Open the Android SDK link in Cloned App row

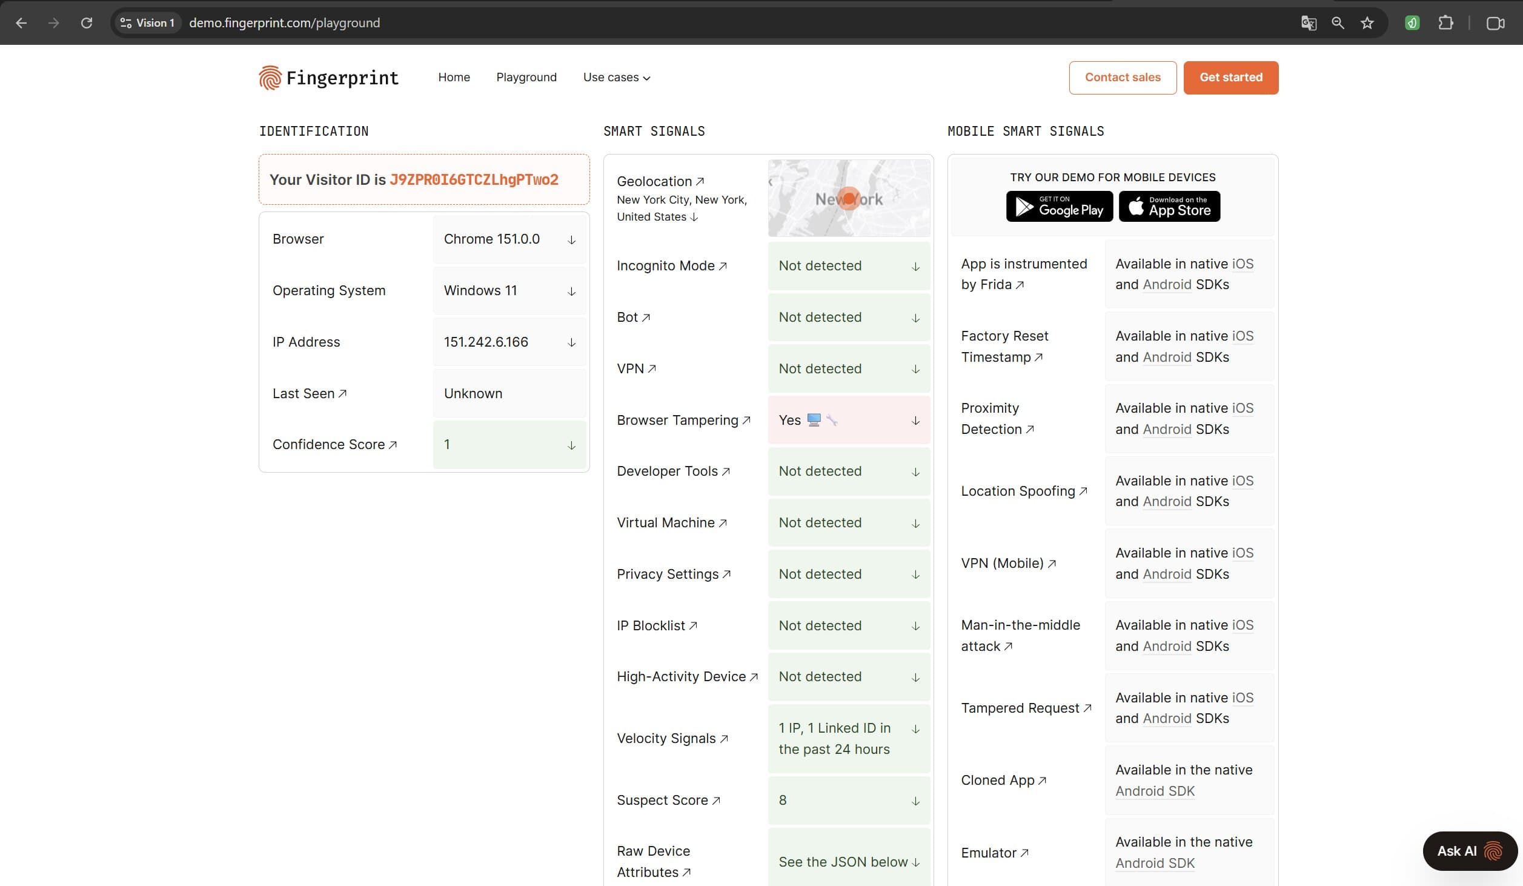pyautogui.click(x=1155, y=791)
